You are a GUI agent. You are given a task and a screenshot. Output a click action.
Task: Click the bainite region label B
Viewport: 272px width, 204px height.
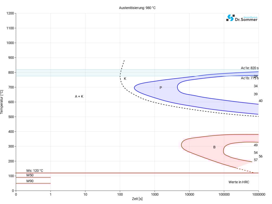click(214, 147)
